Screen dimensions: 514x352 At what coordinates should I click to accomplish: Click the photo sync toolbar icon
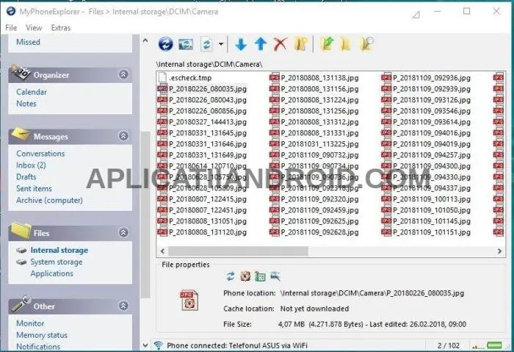click(x=186, y=44)
